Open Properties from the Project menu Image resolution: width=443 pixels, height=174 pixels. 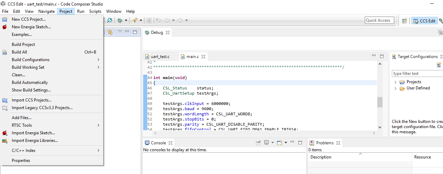click(52, 161)
